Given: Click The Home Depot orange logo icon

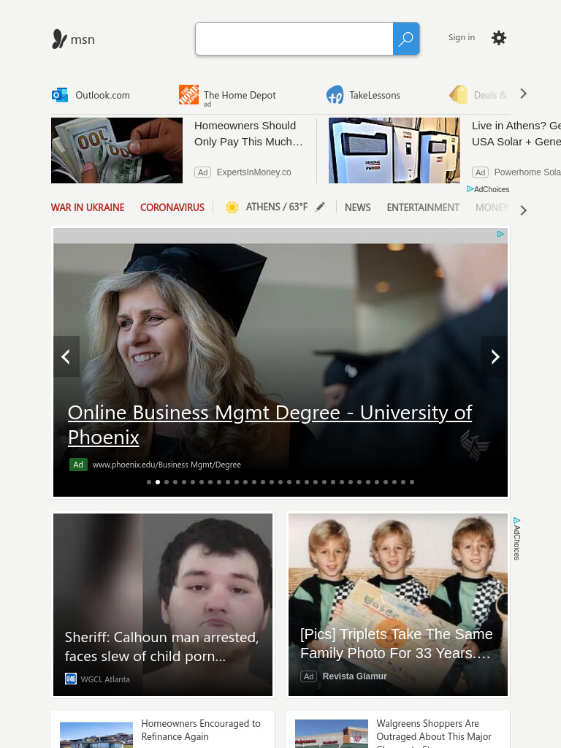Looking at the screenshot, I should click(188, 94).
